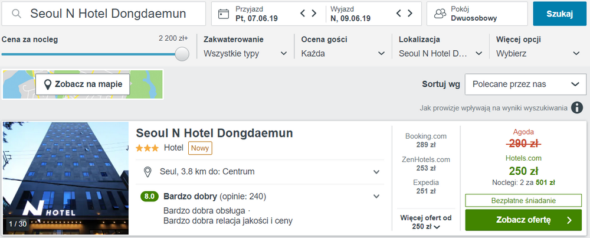Go to previous check-in date
The height and width of the screenshot is (238, 590).
(303, 14)
